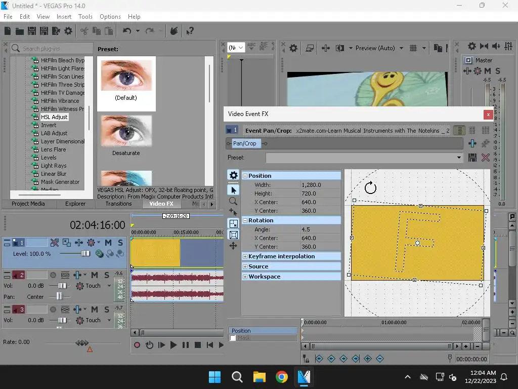Open the File menu

click(x=8, y=17)
